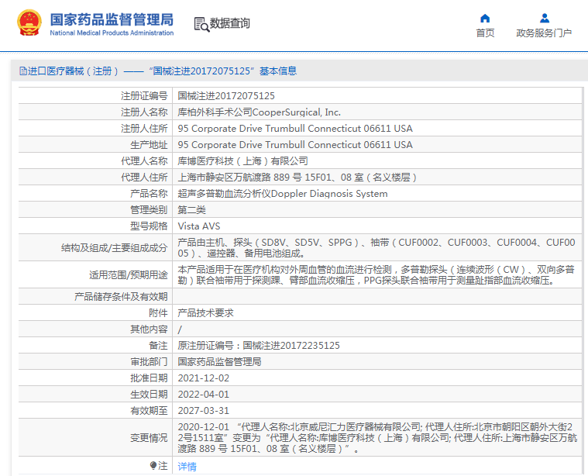Click the 变更情况 row label

[x=149, y=438]
